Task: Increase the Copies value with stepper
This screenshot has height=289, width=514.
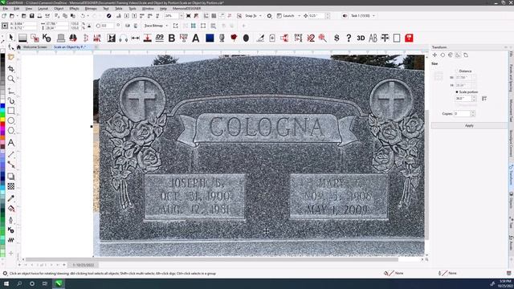Action: tap(472, 112)
